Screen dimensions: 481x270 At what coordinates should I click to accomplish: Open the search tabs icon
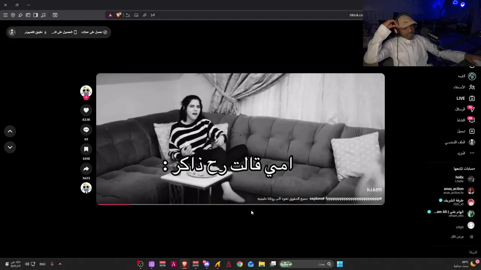pos(55,15)
